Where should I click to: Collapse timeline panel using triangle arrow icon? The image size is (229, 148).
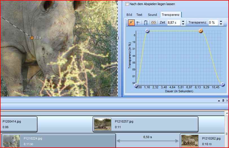(219, 100)
